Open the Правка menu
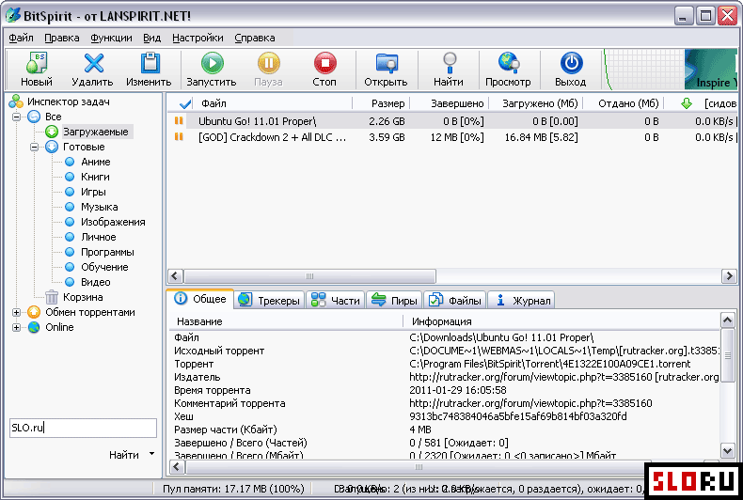 coord(61,38)
